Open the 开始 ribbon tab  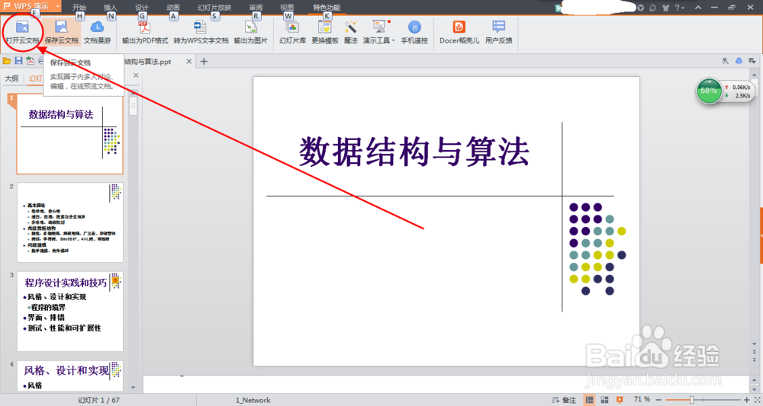79,8
